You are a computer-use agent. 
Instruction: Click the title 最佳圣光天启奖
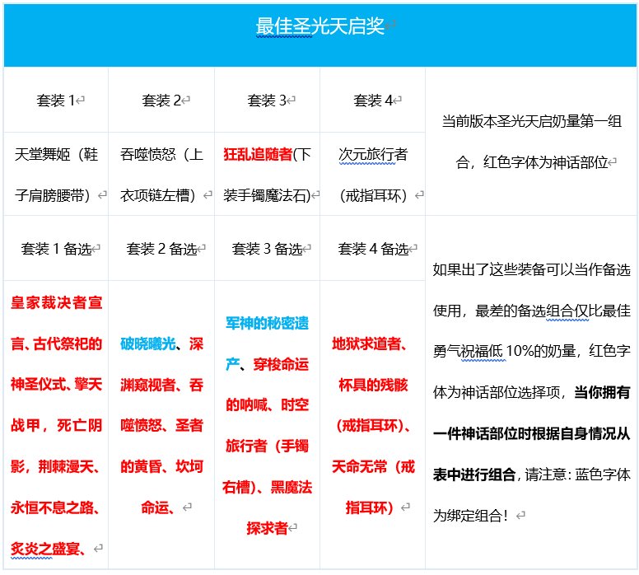319,27
